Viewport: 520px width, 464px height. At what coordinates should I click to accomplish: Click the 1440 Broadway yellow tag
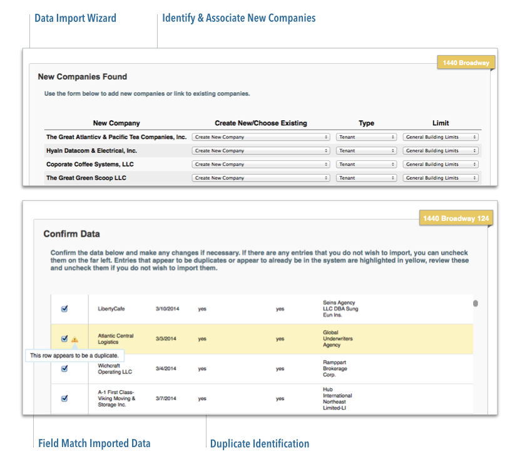(x=466, y=63)
